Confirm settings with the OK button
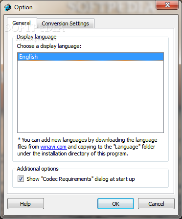The width and height of the screenshot is (182, 219). [115, 204]
